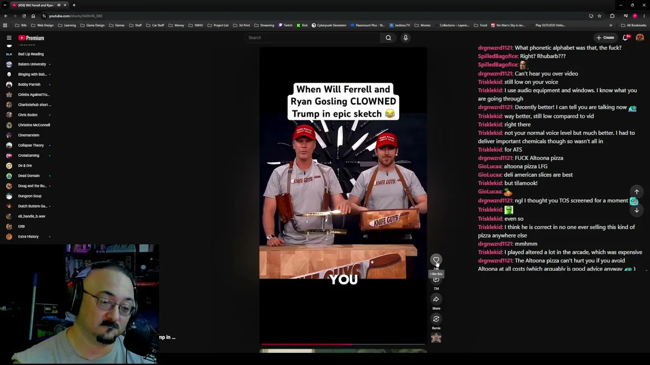Open new browser tab
650x365 pixels.
[74, 5]
